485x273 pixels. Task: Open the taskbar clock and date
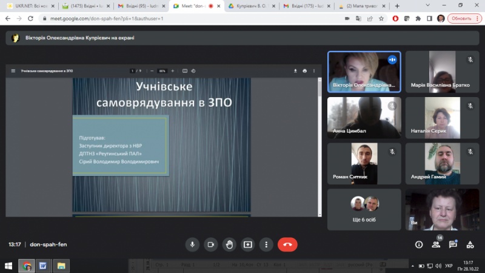(468, 266)
